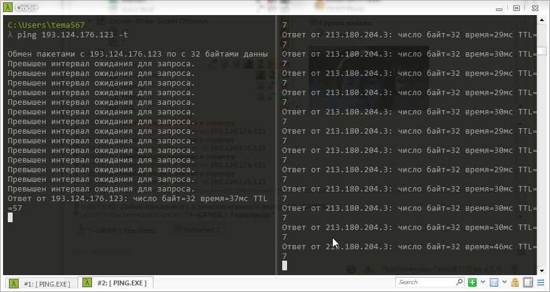Click the green plus new console icon
The image size is (550, 292).
pyautogui.click(x=473, y=282)
